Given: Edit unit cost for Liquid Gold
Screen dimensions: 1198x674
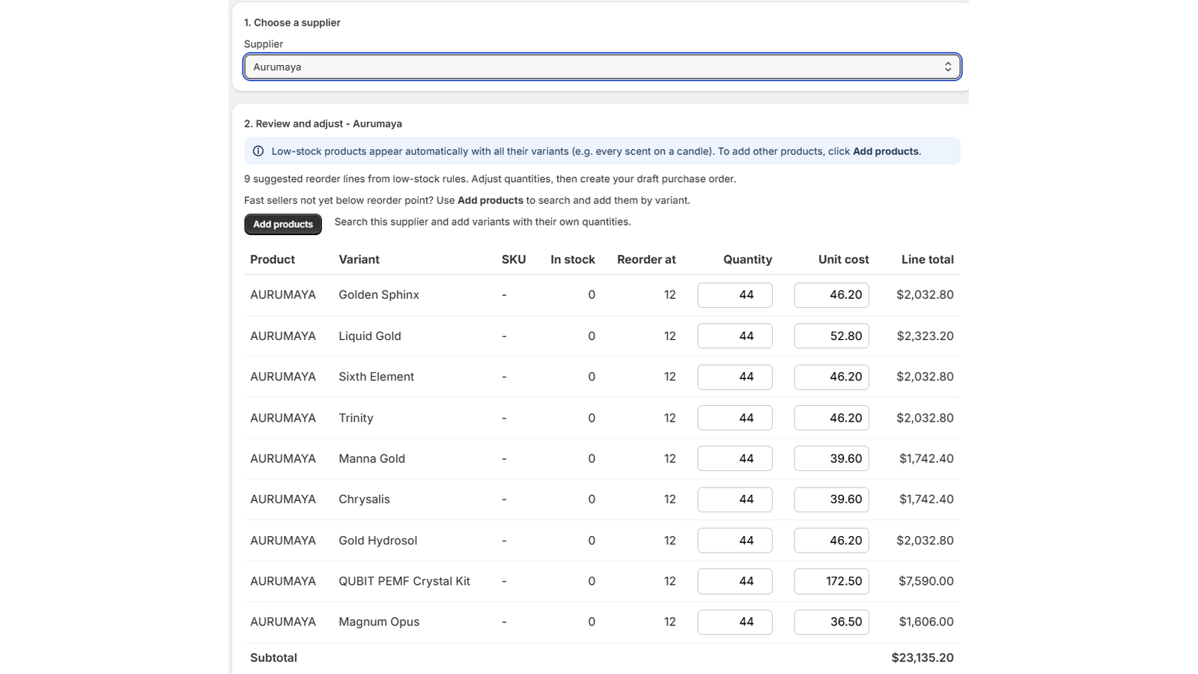Looking at the screenshot, I should coord(831,336).
